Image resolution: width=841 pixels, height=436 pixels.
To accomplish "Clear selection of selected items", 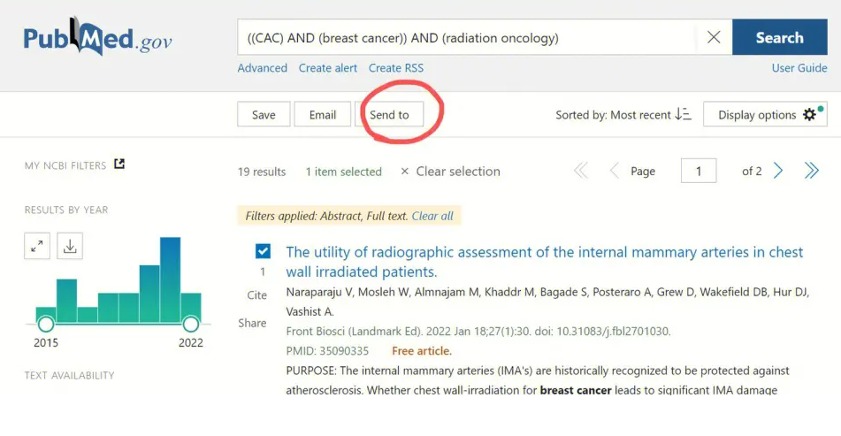I will [x=450, y=172].
